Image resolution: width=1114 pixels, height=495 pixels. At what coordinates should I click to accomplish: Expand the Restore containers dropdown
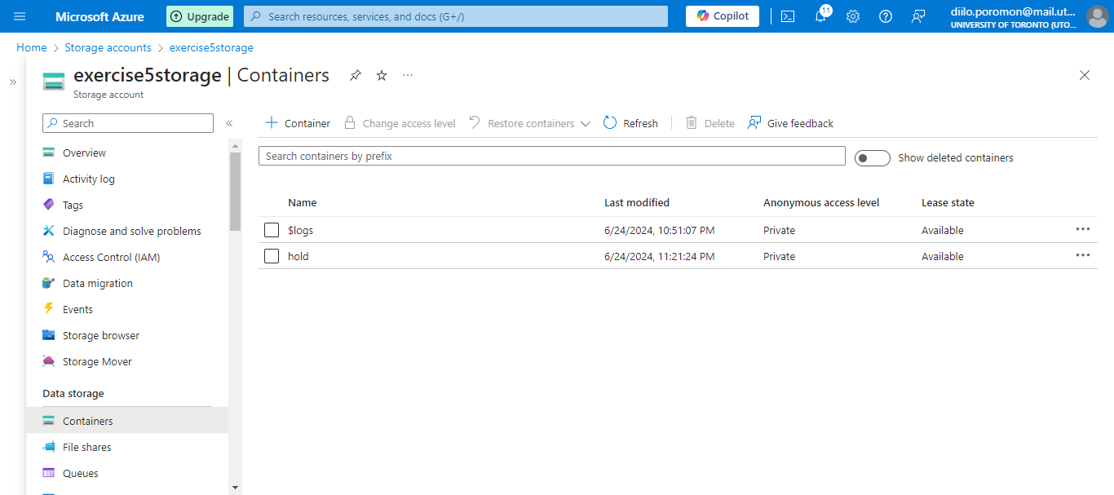585,124
